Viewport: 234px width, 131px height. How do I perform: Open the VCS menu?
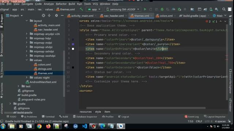point(95,4)
